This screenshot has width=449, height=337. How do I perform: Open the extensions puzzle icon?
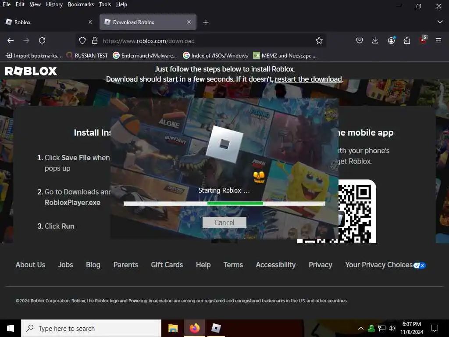coord(407,40)
